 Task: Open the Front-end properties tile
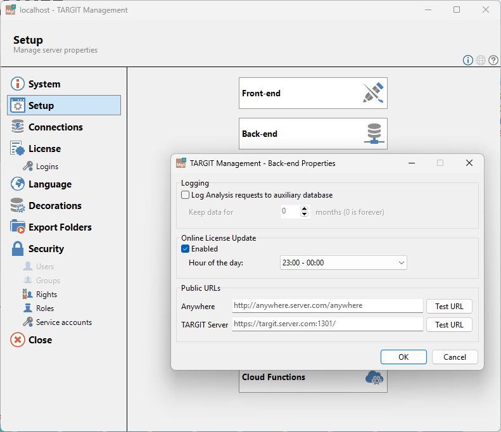click(313, 93)
